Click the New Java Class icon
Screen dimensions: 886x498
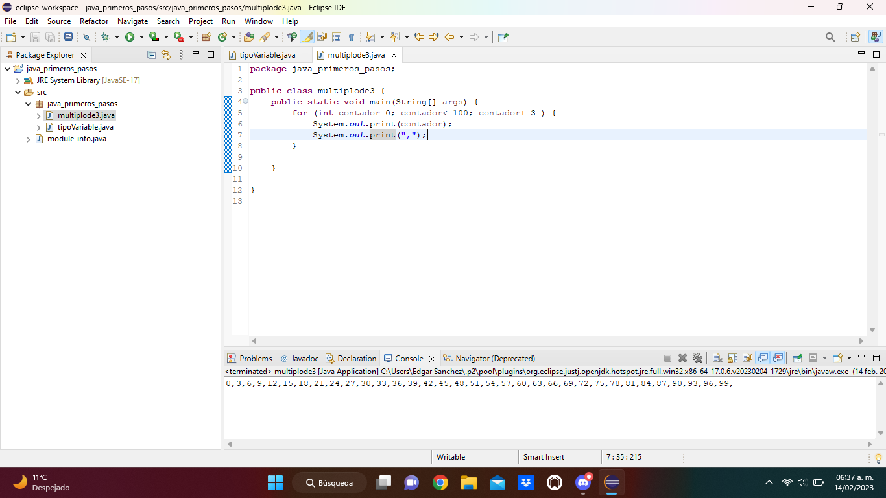(222, 37)
